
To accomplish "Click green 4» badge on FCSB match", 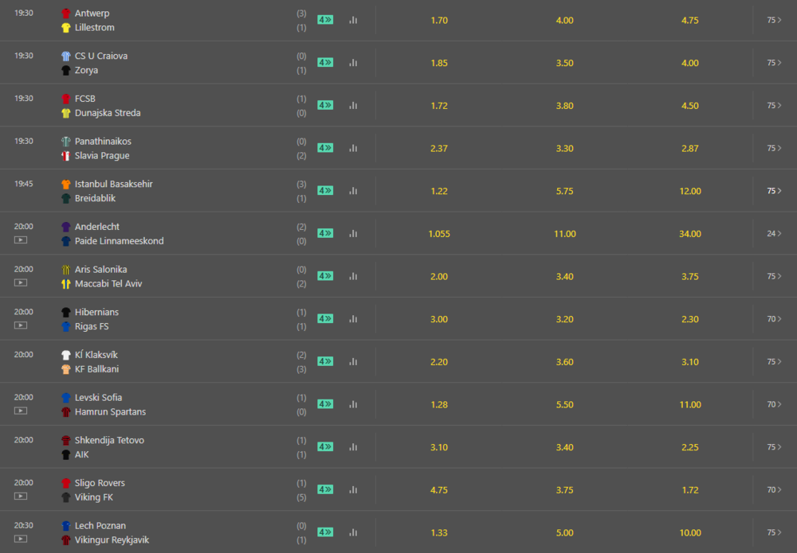I will pyautogui.click(x=325, y=105).
